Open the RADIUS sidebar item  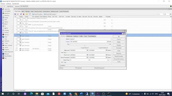click(7, 41)
